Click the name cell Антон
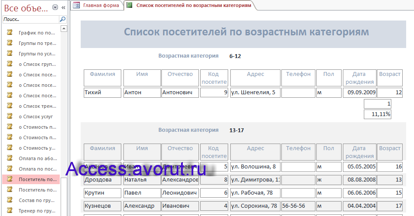 [x=142, y=93]
